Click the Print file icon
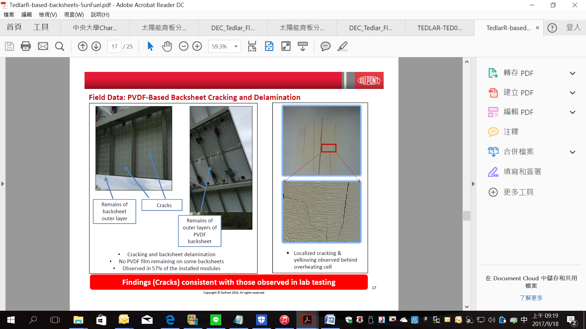586x329 pixels. [26, 46]
